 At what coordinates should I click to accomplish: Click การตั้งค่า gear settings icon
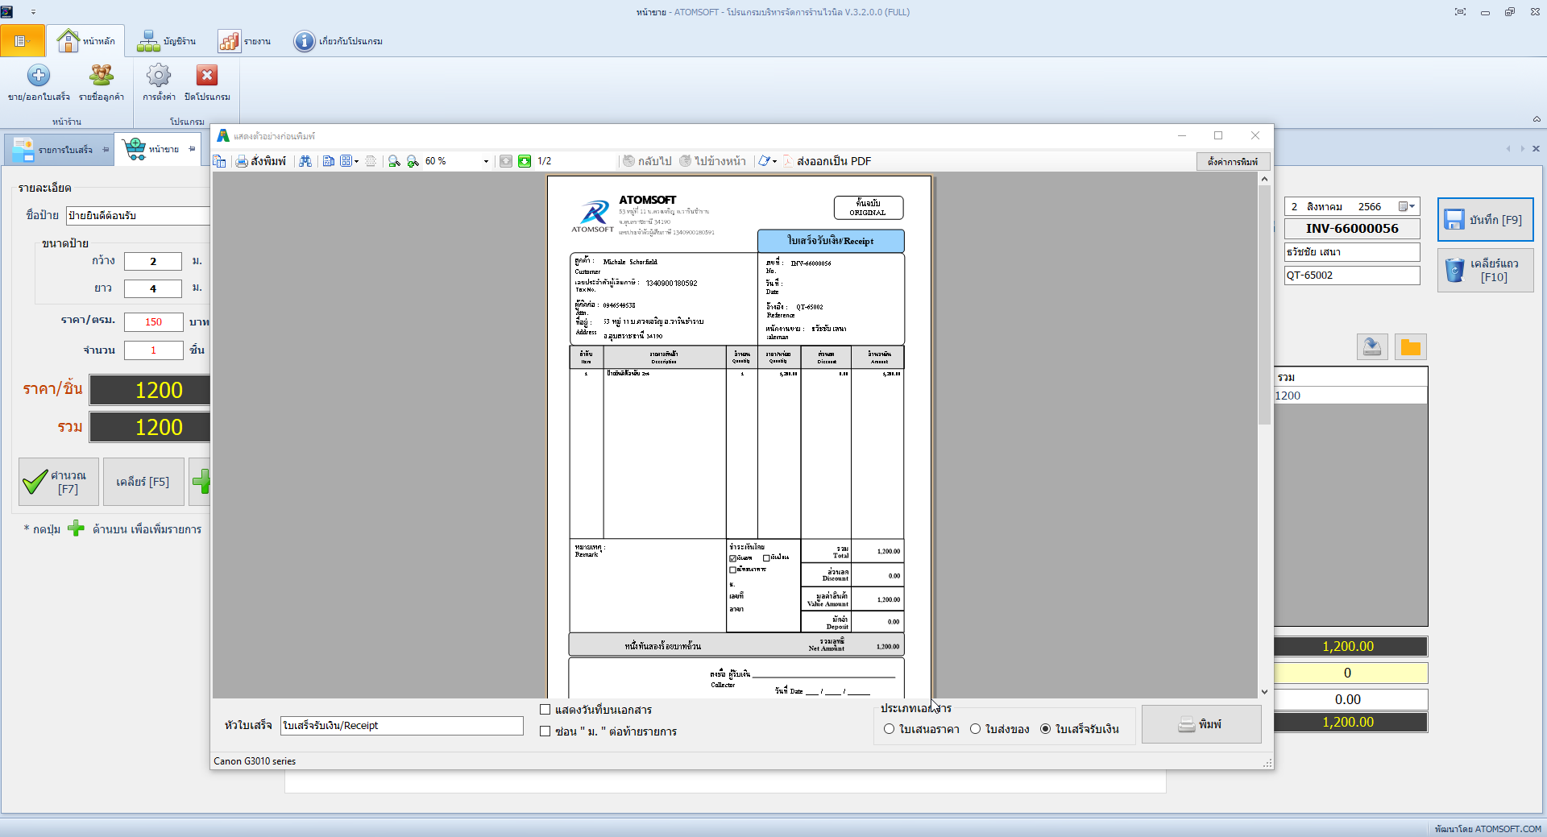point(159,76)
